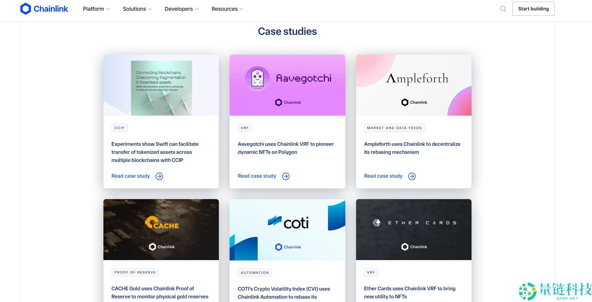Click the Aavegotchi ghost mascot icon
This screenshot has height=302, width=592.
(257, 78)
